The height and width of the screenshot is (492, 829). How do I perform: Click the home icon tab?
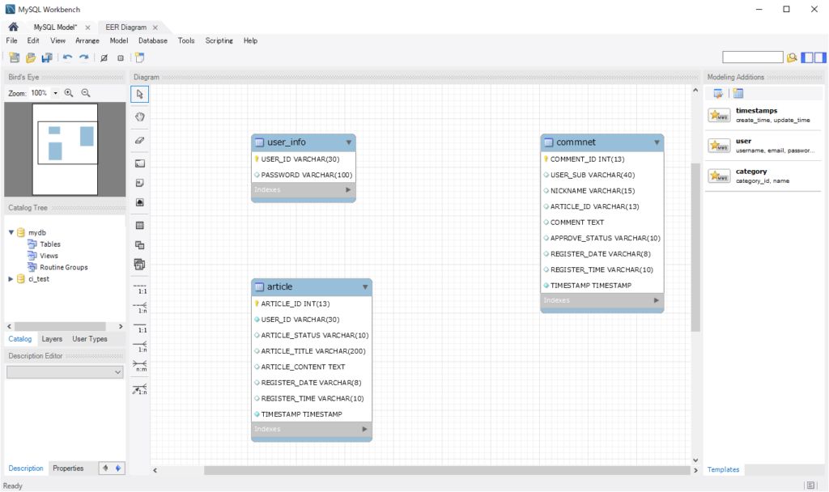tap(13, 27)
